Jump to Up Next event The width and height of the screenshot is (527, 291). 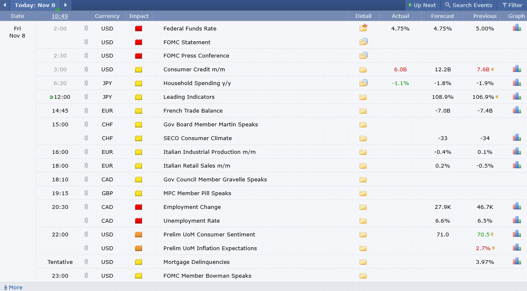coord(422,5)
